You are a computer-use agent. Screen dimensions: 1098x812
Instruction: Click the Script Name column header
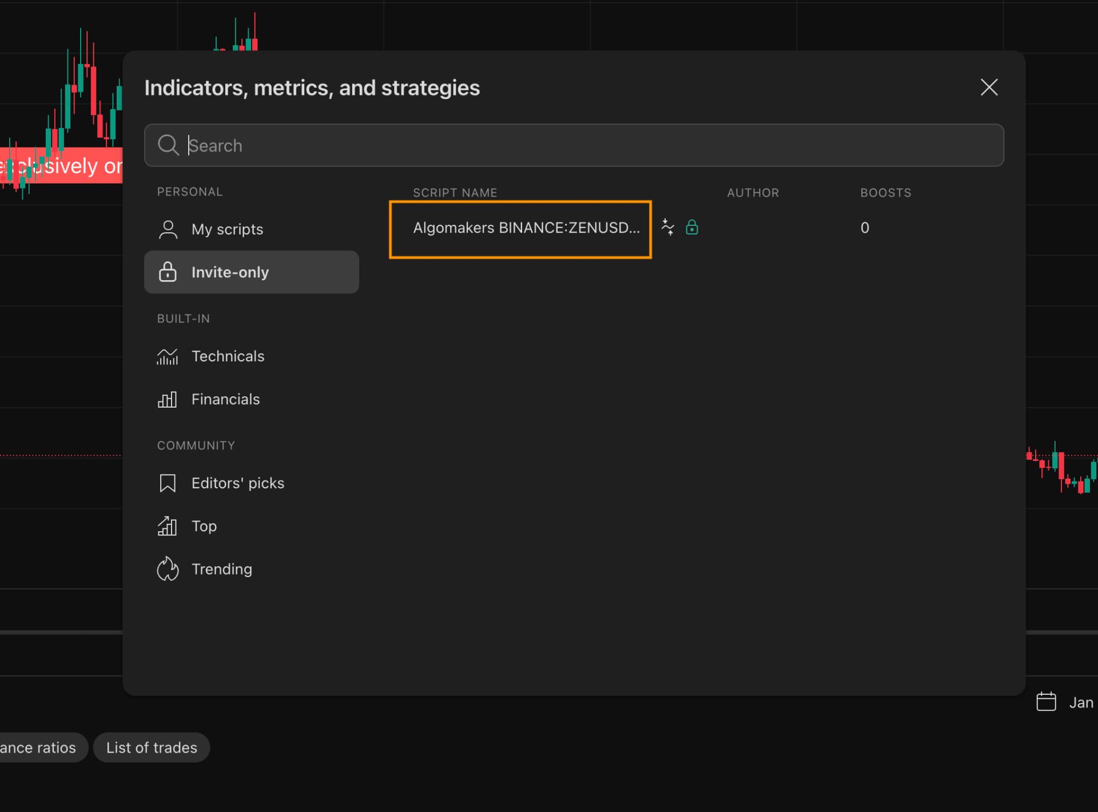pyautogui.click(x=455, y=193)
